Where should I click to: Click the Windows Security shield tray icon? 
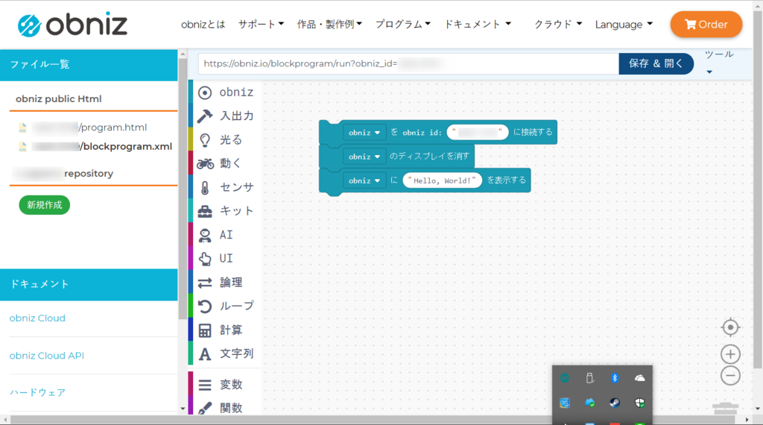[639, 403]
